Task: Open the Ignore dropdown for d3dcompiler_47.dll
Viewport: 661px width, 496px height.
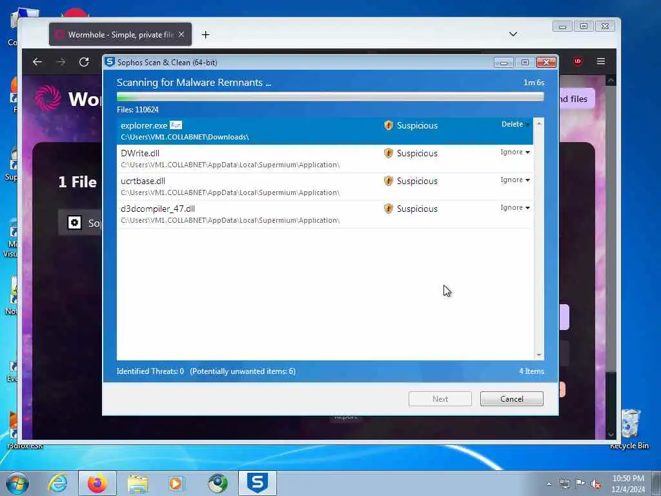Action: (515, 208)
